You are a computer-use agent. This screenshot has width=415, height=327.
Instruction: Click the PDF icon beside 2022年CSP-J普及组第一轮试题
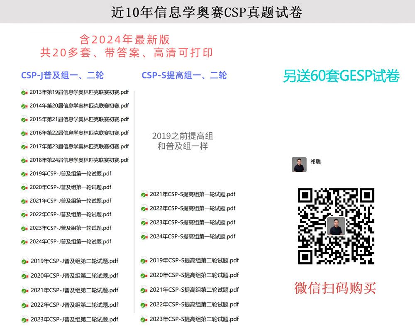tap(24, 214)
